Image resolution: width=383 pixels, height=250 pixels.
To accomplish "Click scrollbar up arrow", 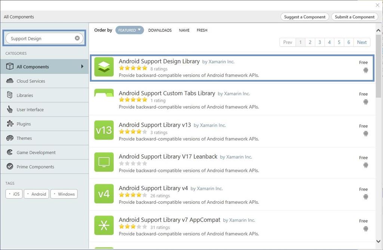I will click(379, 31).
